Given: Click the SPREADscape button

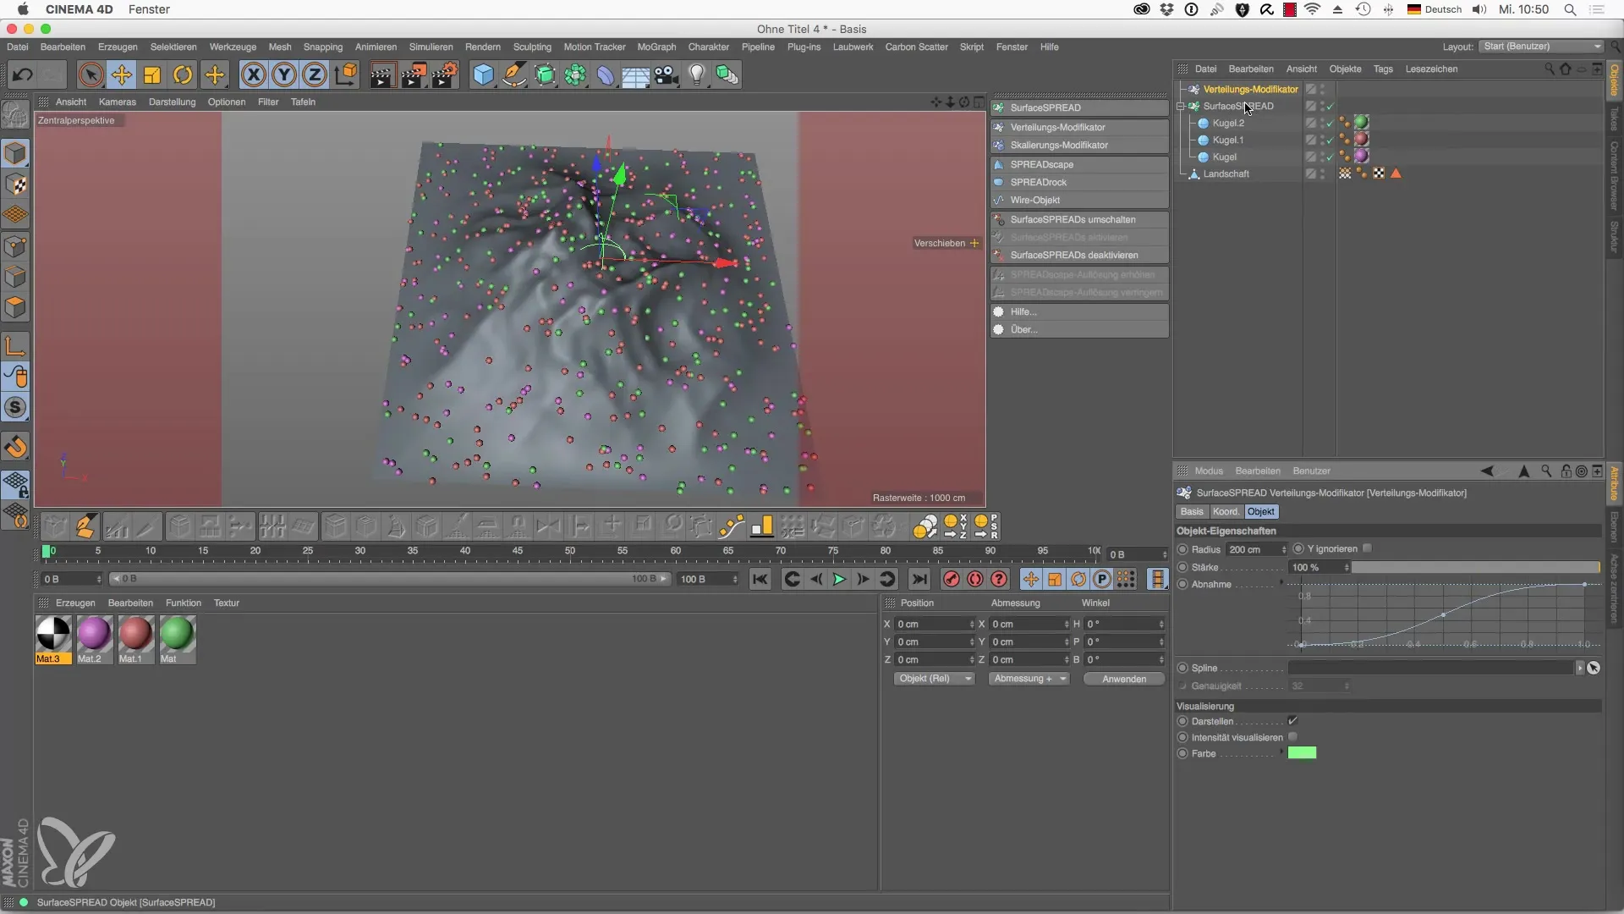Looking at the screenshot, I should pos(1080,164).
